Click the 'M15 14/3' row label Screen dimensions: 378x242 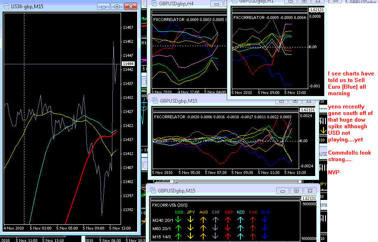coord(162,237)
